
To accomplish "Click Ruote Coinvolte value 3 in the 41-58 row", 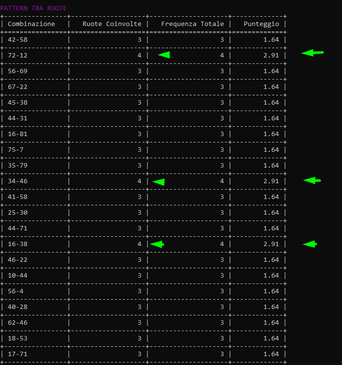I will 140,197.
